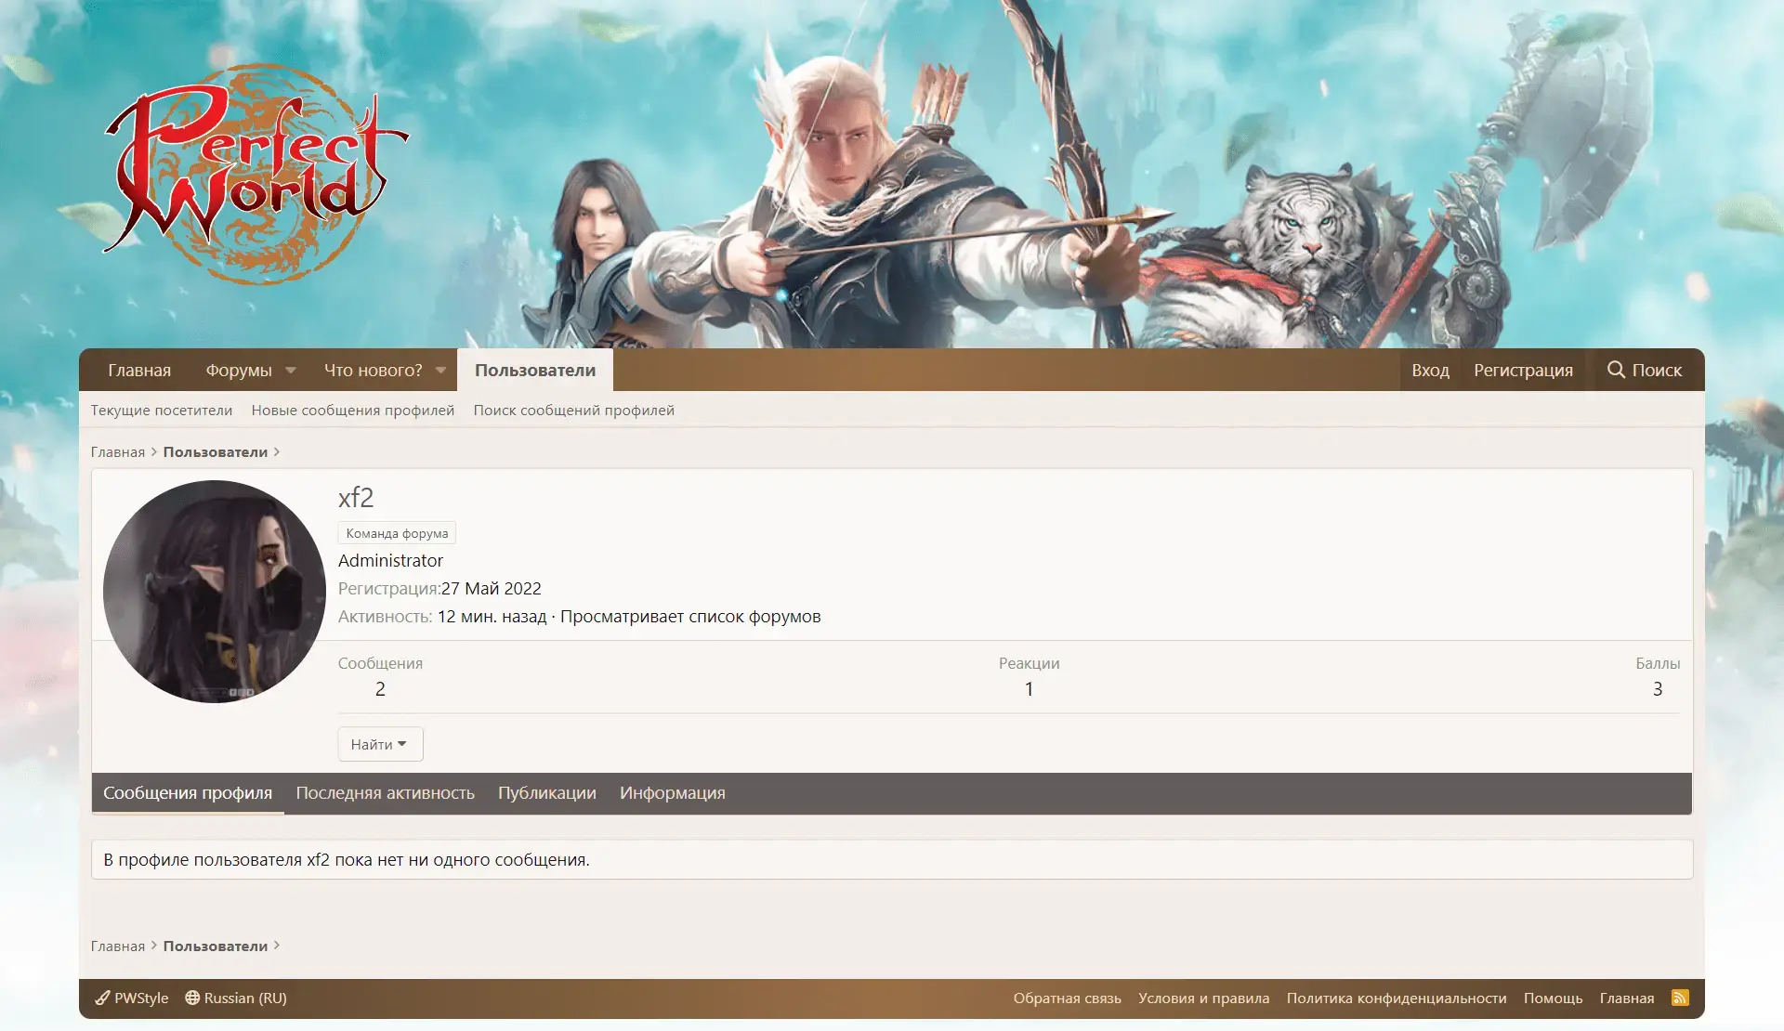Click the Perfect World logo
This screenshot has width=1784, height=1031.
tap(256, 174)
